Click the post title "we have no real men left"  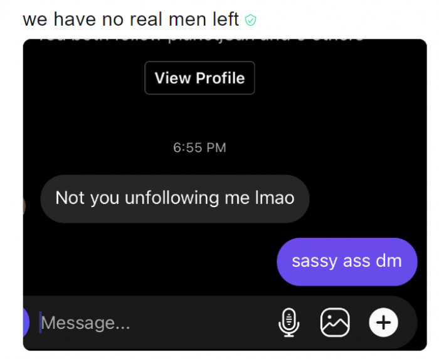click(130, 19)
